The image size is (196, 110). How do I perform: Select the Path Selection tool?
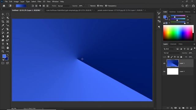8,44
